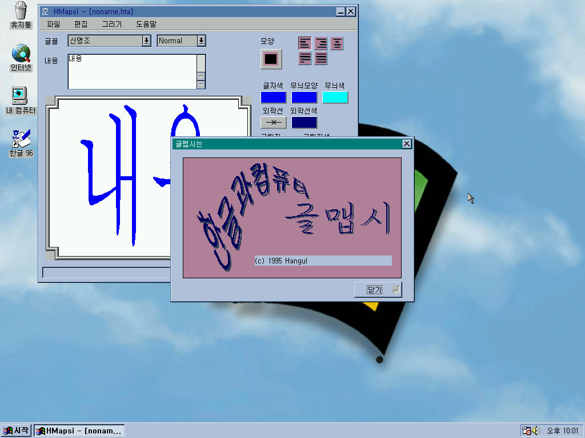Image resolution: width=585 pixels, height=438 pixels.
Task: Expand the Normal style dropdown
Action: pyautogui.click(x=201, y=40)
